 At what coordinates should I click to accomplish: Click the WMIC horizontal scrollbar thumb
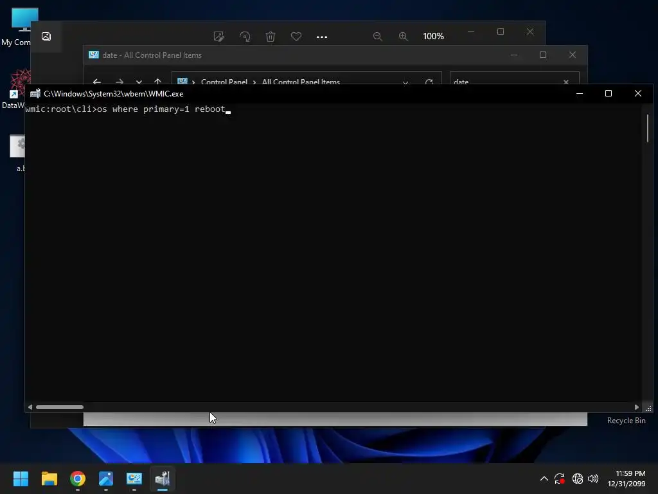(x=60, y=407)
